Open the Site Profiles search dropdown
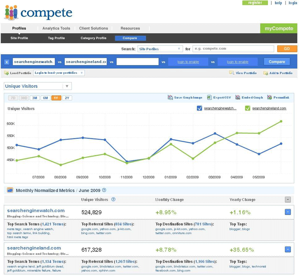The width and height of the screenshot is (299, 276). tap(160, 49)
